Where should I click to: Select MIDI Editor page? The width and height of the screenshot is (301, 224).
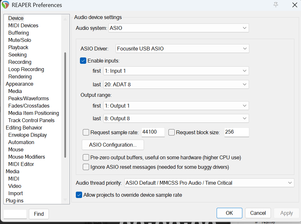coord(21,164)
